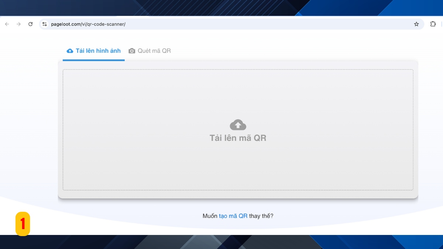
Task: Click the cloud upload icon in the drop zone
Action: point(238,125)
